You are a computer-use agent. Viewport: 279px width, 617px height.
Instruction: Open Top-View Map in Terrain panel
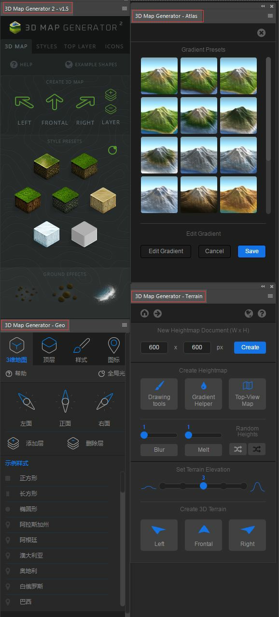247,394
